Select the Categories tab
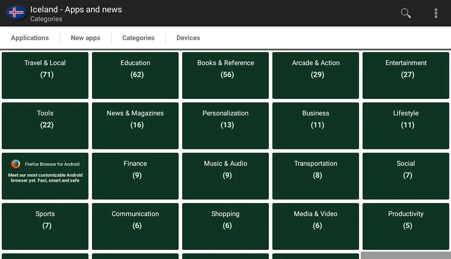The height and width of the screenshot is (259, 451). (x=138, y=38)
